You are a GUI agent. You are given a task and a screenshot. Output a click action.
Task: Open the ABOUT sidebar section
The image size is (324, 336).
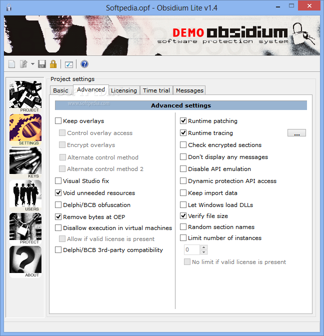point(25,261)
